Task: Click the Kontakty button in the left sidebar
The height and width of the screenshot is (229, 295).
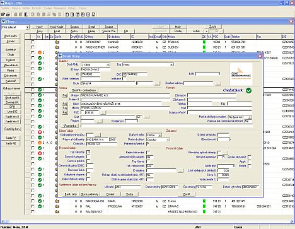Action: [x=11, y=50]
